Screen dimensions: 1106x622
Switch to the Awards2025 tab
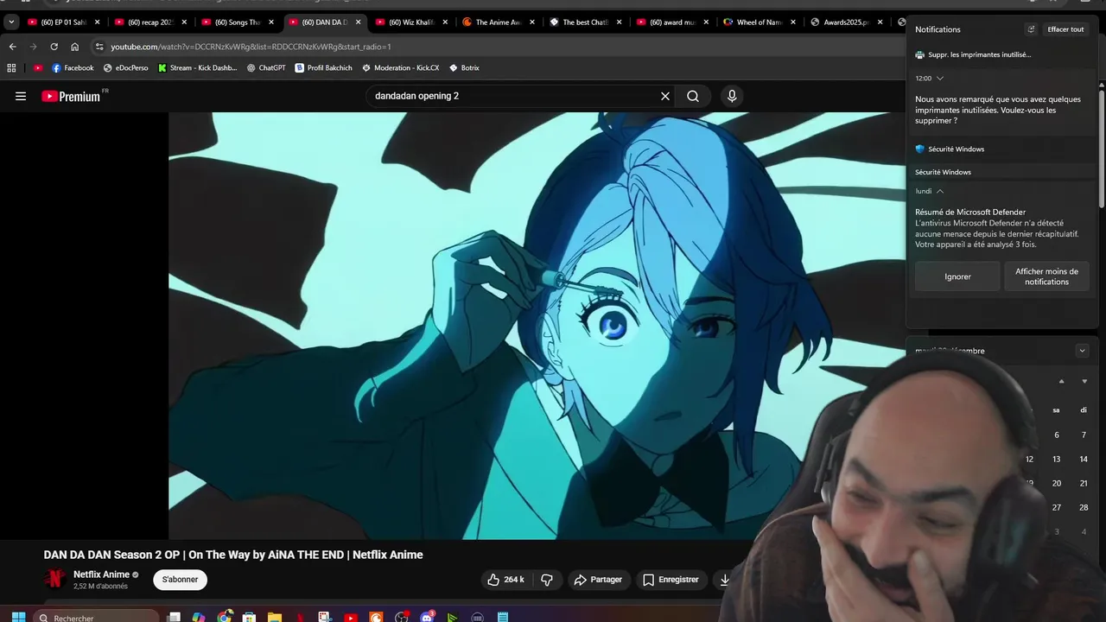846,22
